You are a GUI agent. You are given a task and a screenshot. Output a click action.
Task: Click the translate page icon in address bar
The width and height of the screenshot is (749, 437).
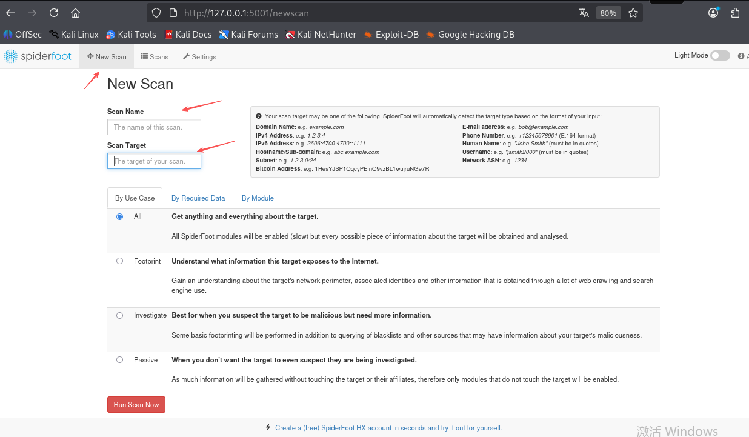(x=584, y=13)
